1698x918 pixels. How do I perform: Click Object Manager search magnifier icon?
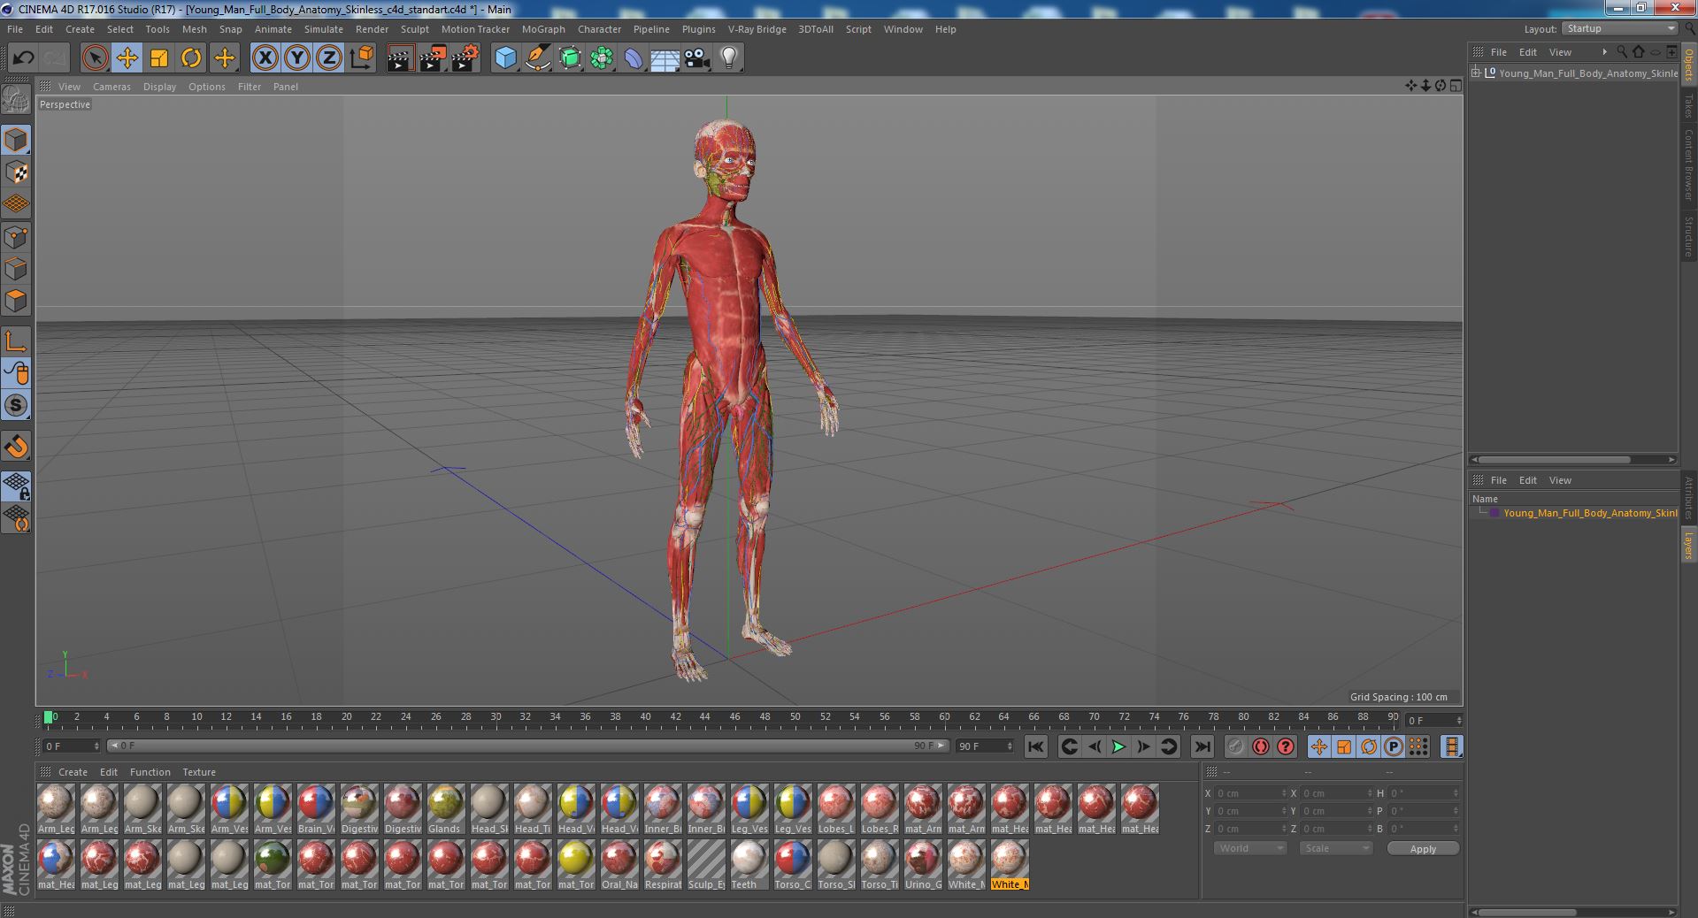[1622, 52]
